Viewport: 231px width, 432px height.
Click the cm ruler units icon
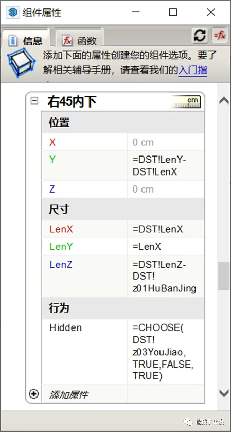[x=186, y=101]
